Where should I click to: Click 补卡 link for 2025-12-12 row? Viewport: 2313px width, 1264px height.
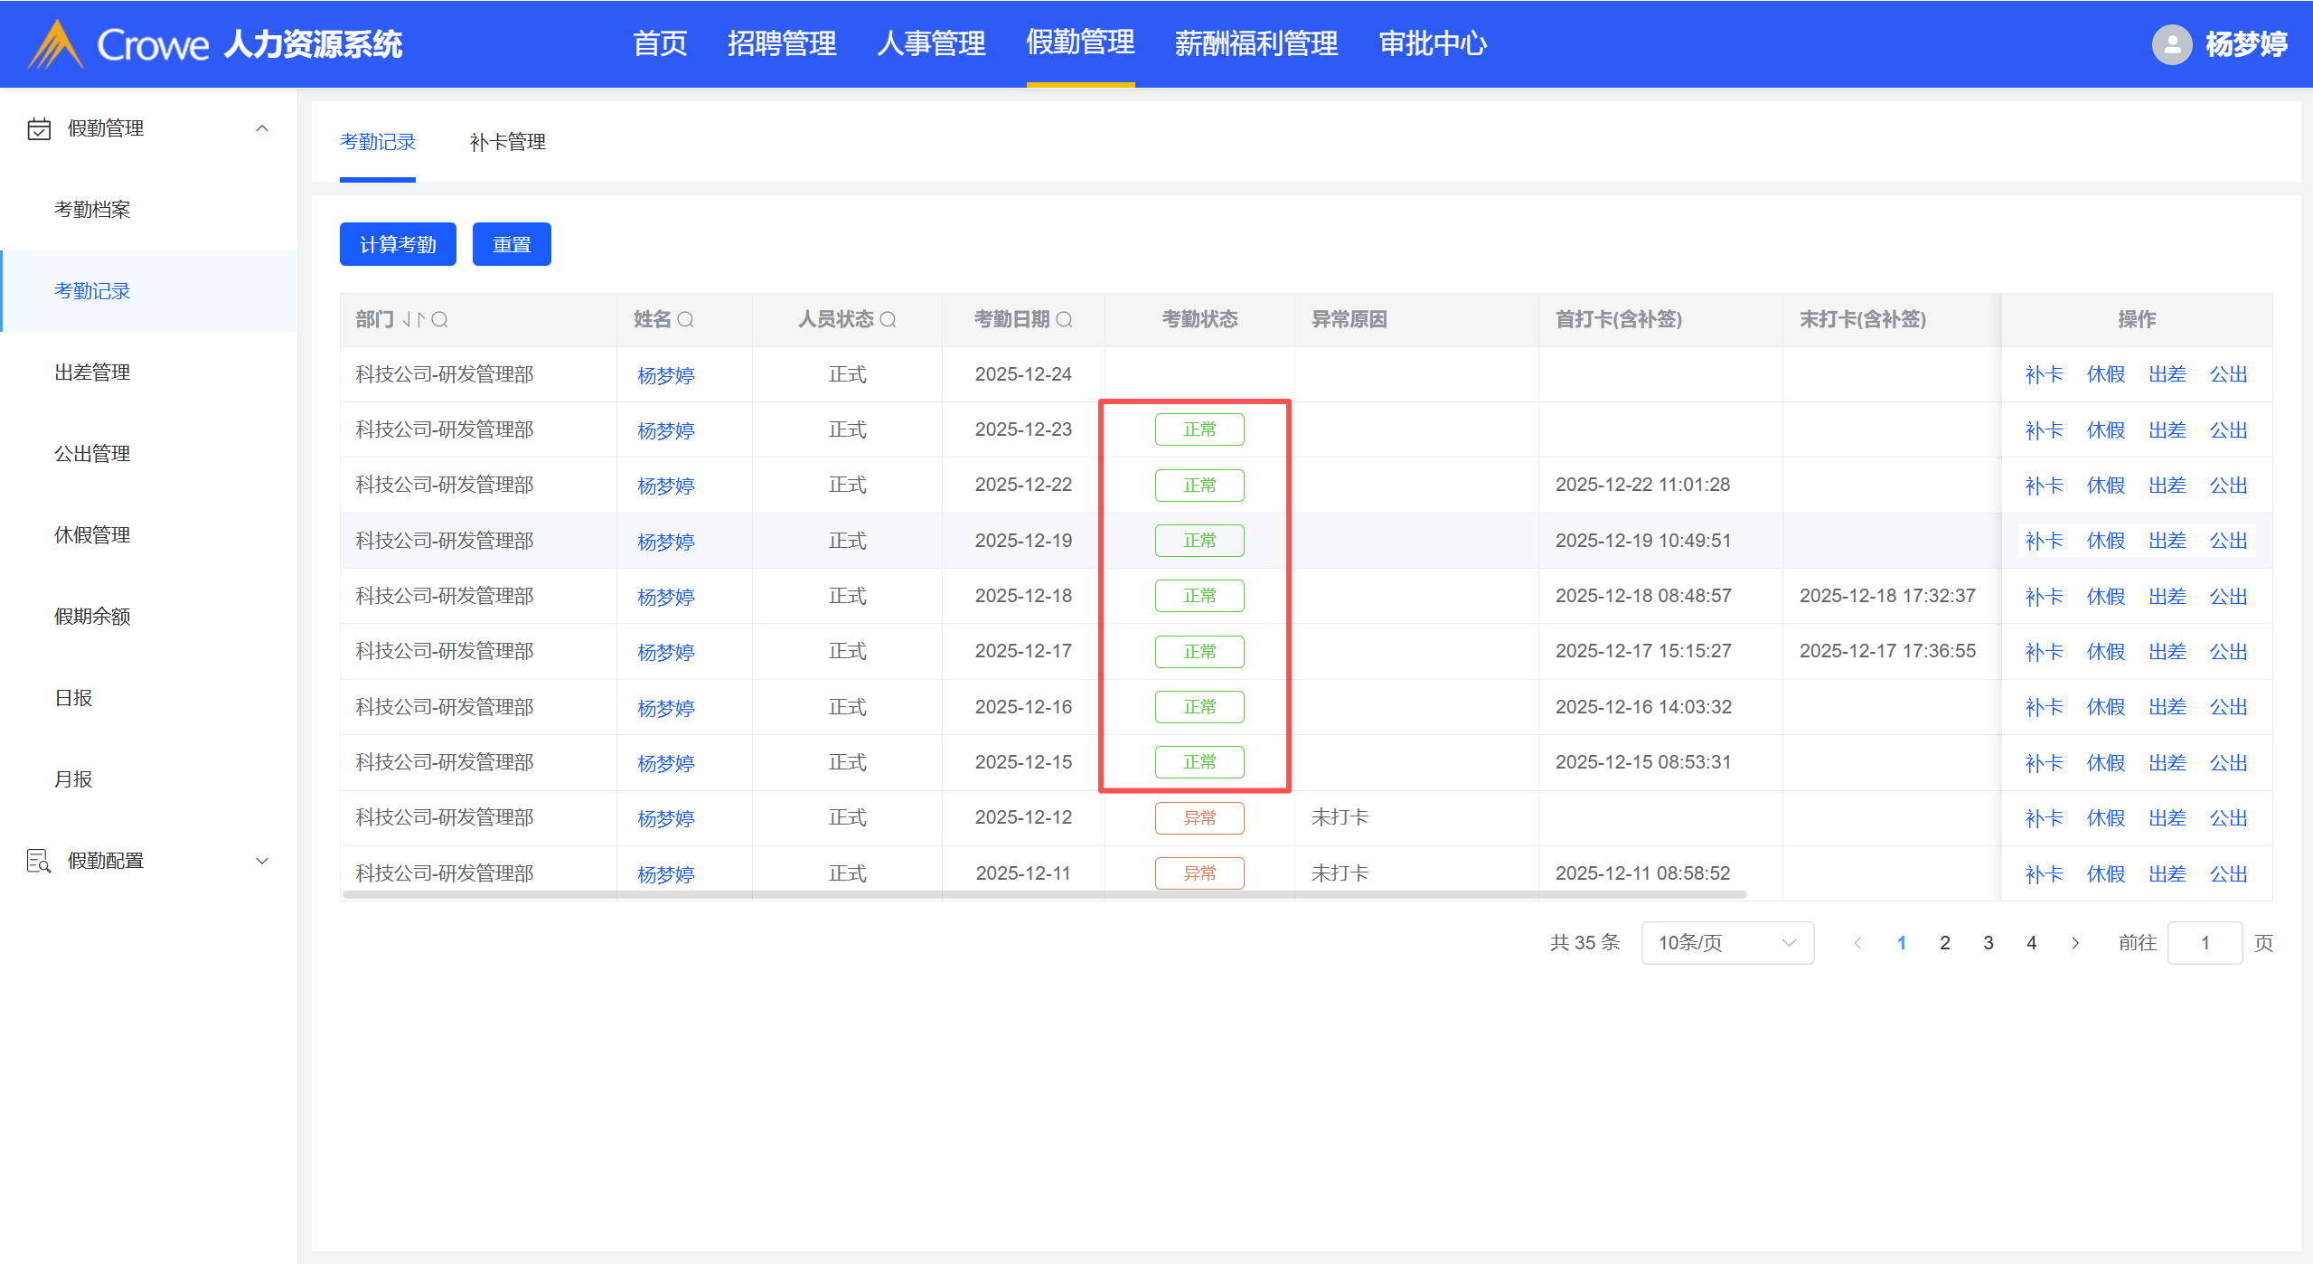pos(2043,818)
